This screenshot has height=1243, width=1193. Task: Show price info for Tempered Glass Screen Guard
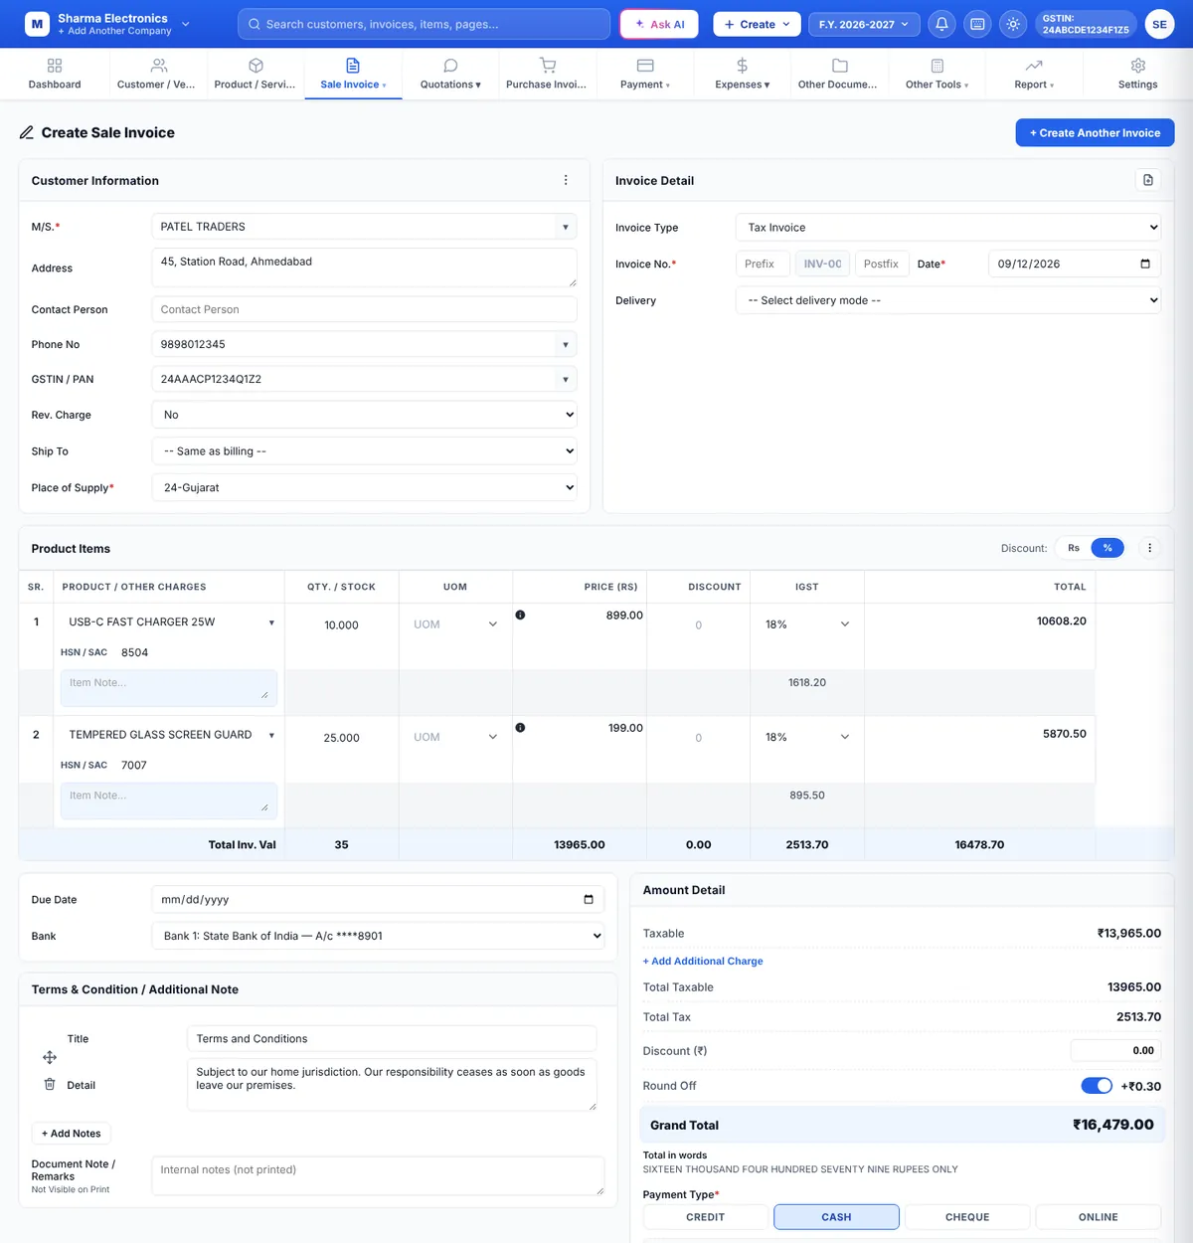520,728
